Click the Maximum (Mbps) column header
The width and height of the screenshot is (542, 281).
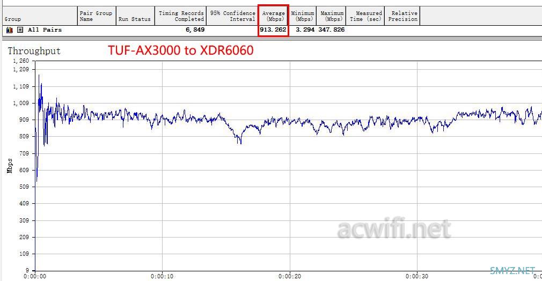(331, 16)
